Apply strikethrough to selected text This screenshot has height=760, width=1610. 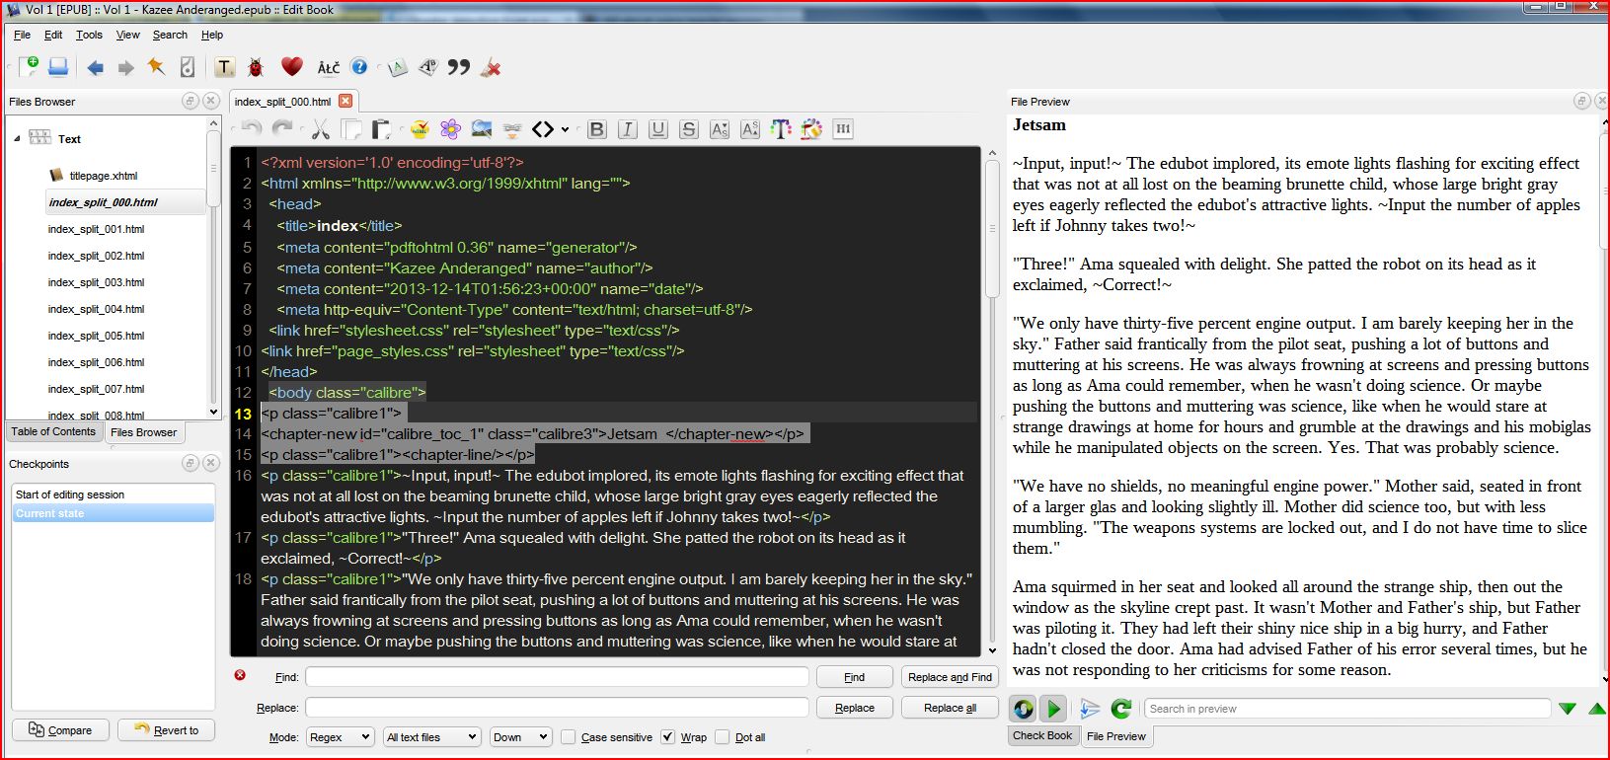pyautogui.click(x=689, y=129)
